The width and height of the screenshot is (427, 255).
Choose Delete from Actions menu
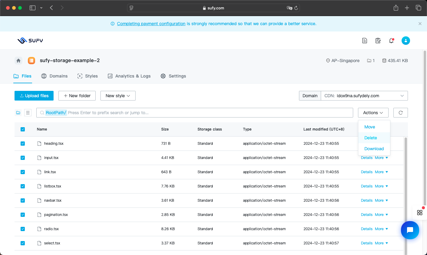374,138
